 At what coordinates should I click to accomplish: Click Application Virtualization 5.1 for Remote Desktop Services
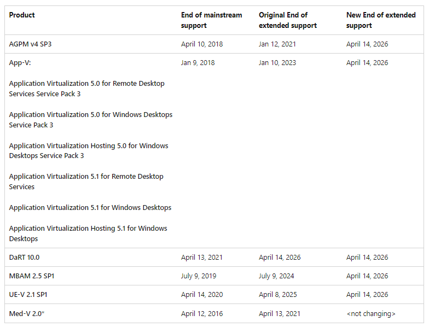[86, 182]
